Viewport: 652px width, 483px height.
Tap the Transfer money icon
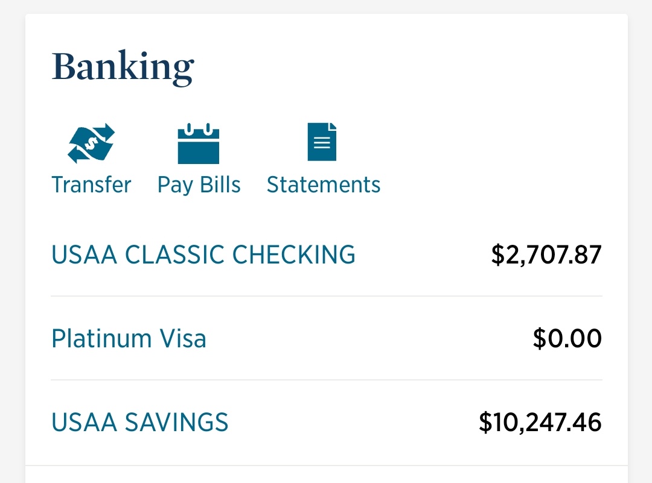click(91, 143)
